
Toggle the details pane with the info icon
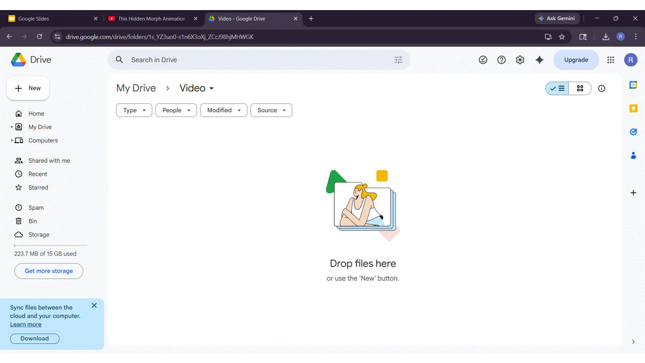point(601,88)
